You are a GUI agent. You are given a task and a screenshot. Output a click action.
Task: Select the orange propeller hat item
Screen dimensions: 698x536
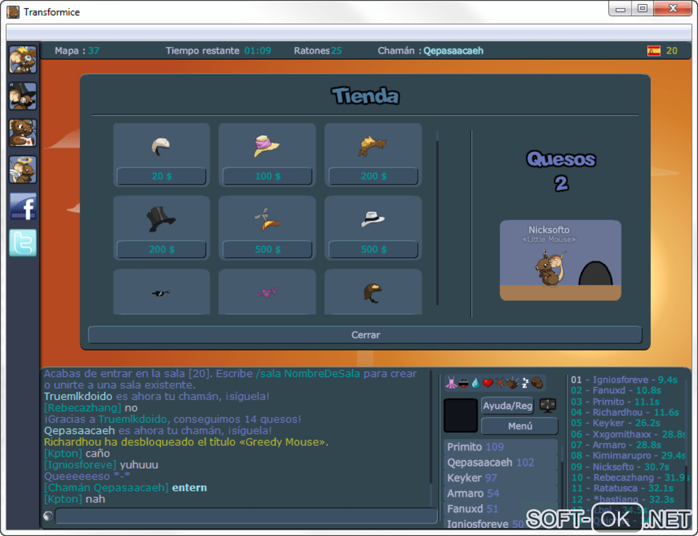pyautogui.click(x=266, y=219)
